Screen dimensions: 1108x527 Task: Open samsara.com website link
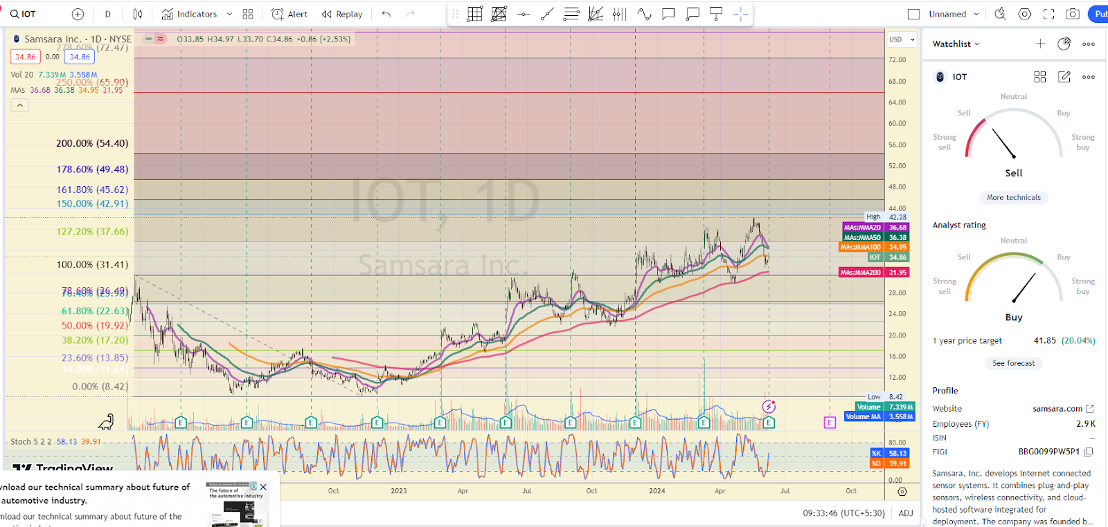click(1063, 409)
